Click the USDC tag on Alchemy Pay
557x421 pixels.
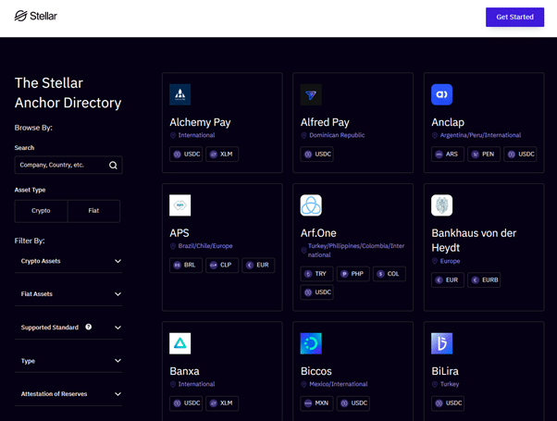(x=186, y=155)
